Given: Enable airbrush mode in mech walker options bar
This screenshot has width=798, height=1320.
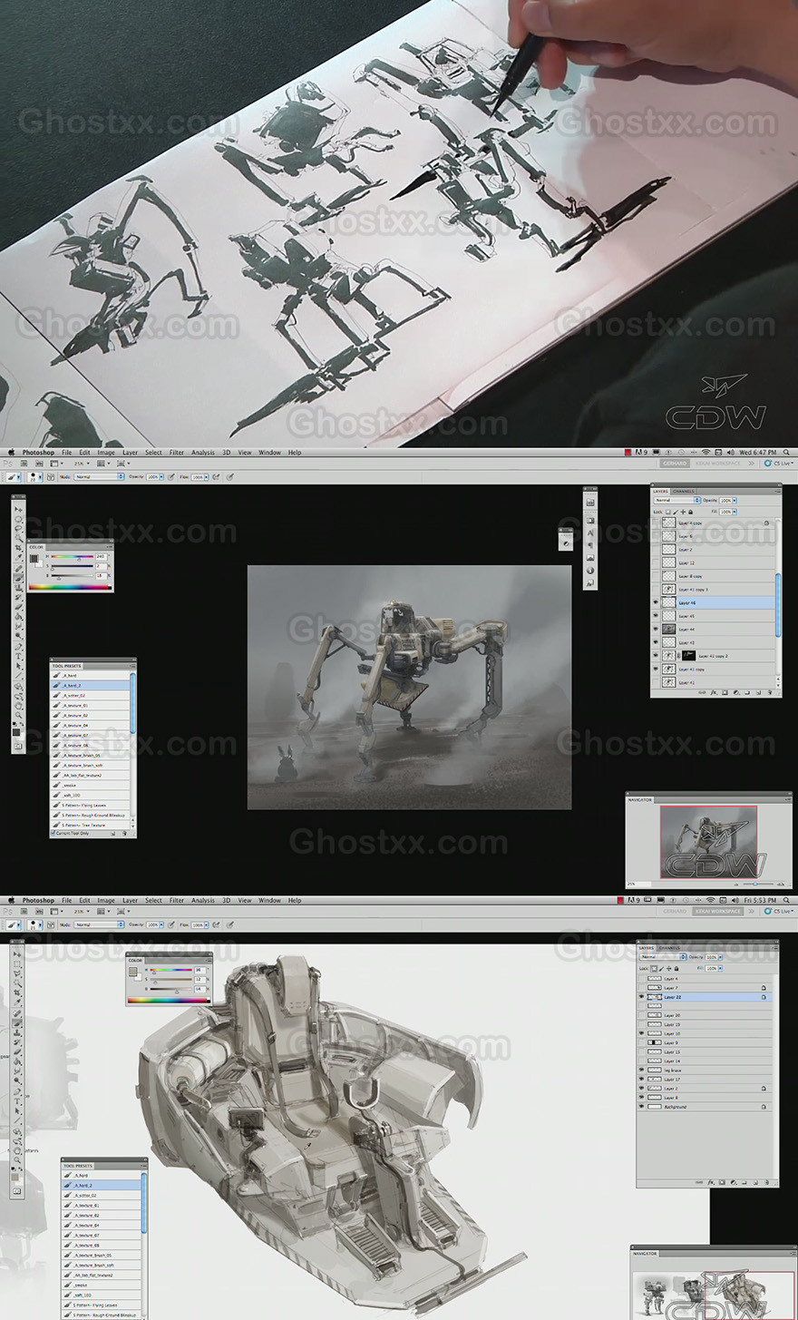Looking at the screenshot, I should click(x=216, y=476).
